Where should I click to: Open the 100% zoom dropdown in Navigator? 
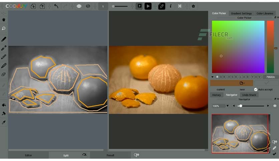coord(228,106)
